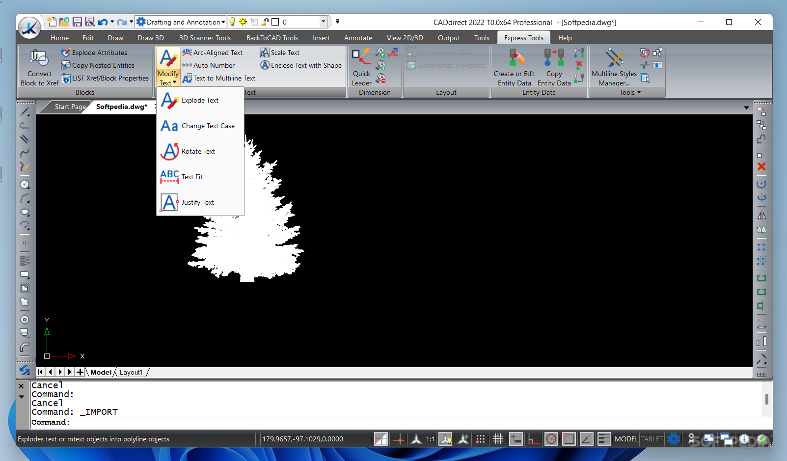The image size is (787, 461).
Task: Choose Change Text Case menu entry
Action: click(200, 126)
